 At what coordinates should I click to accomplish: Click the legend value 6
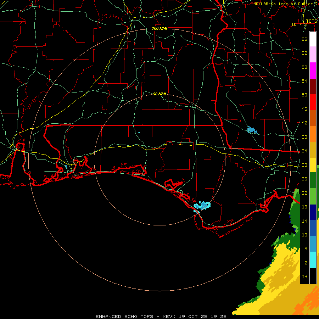pos(306,248)
